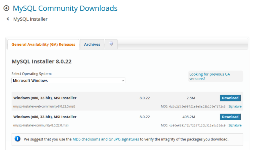The height and width of the screenshot is (150, 254).
Task: Expand the Select Operating System dropdown
Action: click(68, 81)
